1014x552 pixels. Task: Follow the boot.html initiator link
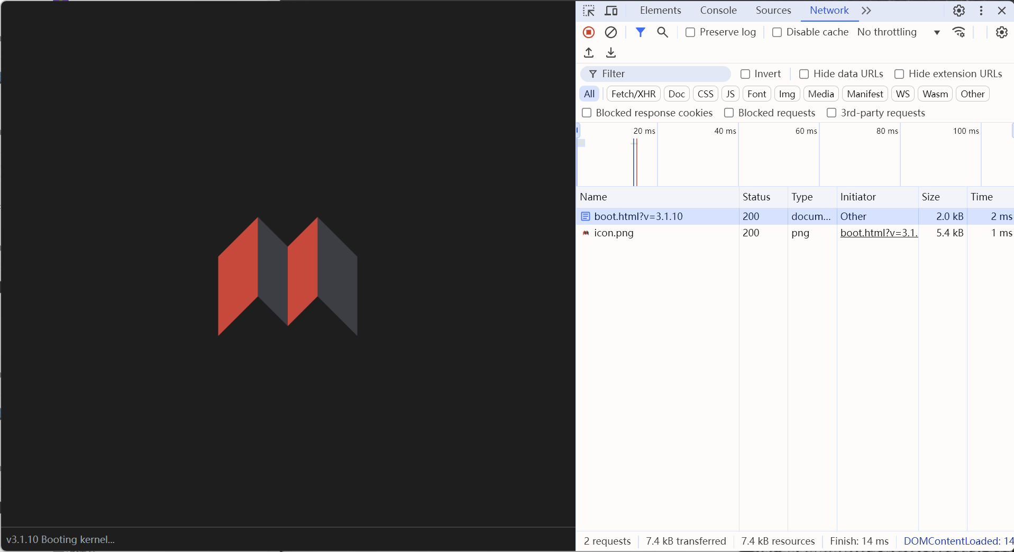(x=879, y=233)
